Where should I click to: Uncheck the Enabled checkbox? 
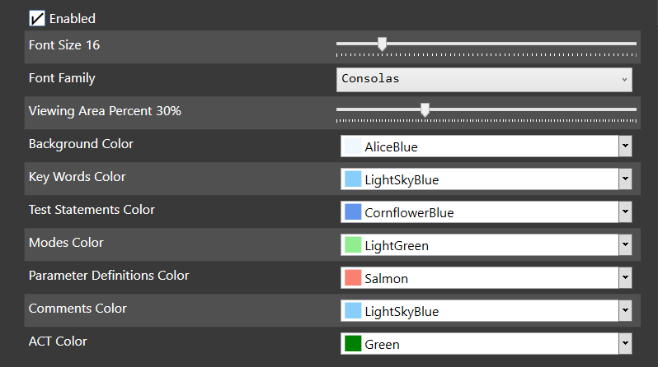coord(37,18)
